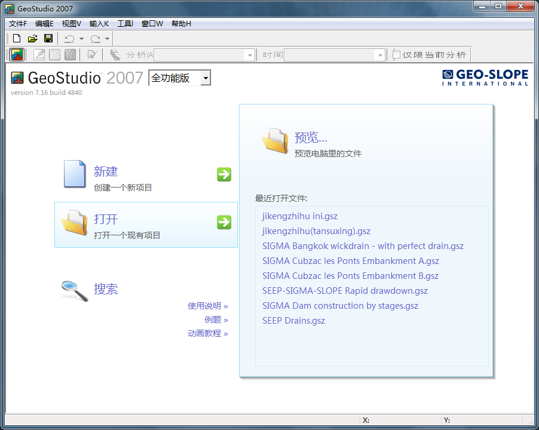The image size is (539, 430).
Task: Click the title bar application icon
Action: [x=10, y=8]
